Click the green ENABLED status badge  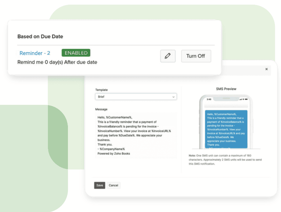coord(76,53)
